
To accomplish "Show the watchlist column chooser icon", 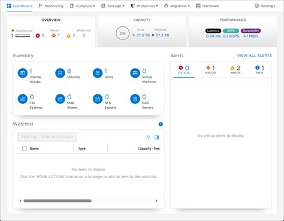I will (x=156, y=137).
